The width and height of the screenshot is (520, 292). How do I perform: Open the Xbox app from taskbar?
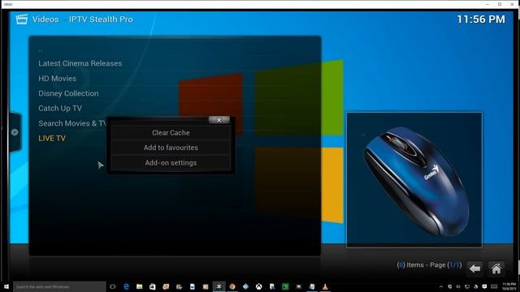point(258,286)
